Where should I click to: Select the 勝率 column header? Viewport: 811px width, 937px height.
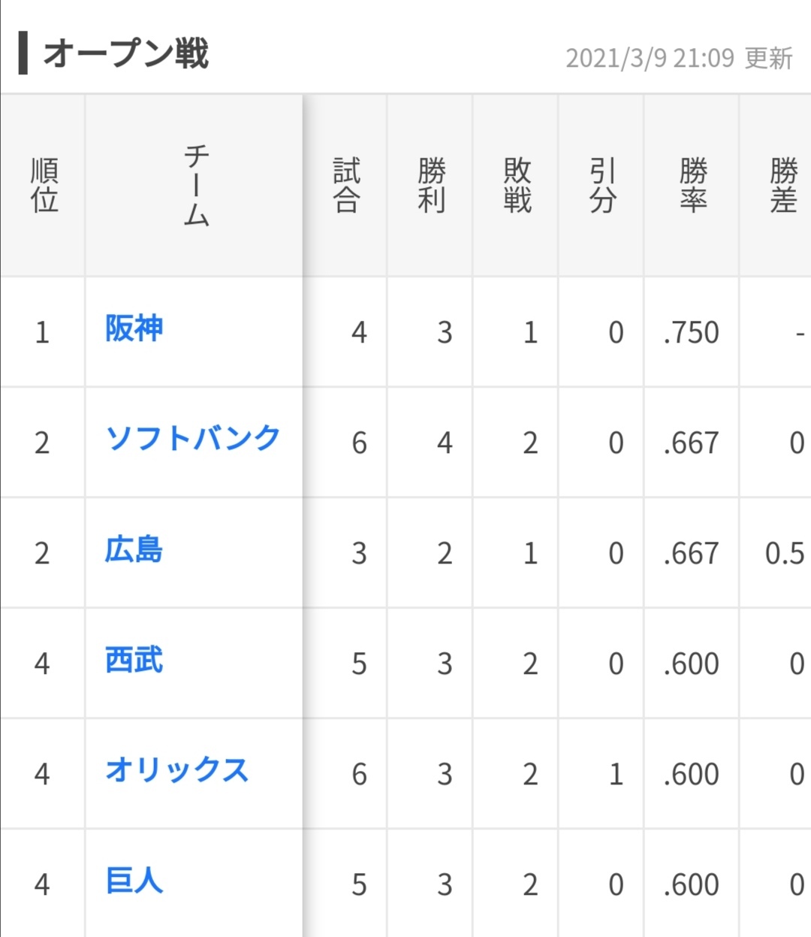click(692, 185)
